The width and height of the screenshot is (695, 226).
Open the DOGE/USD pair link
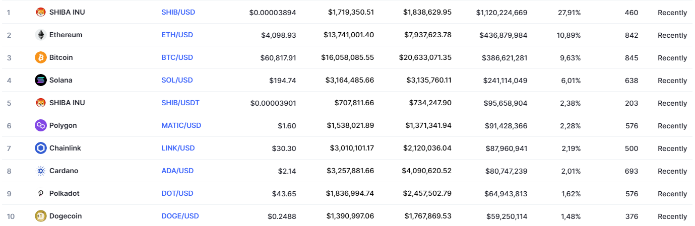click(180, 216)
